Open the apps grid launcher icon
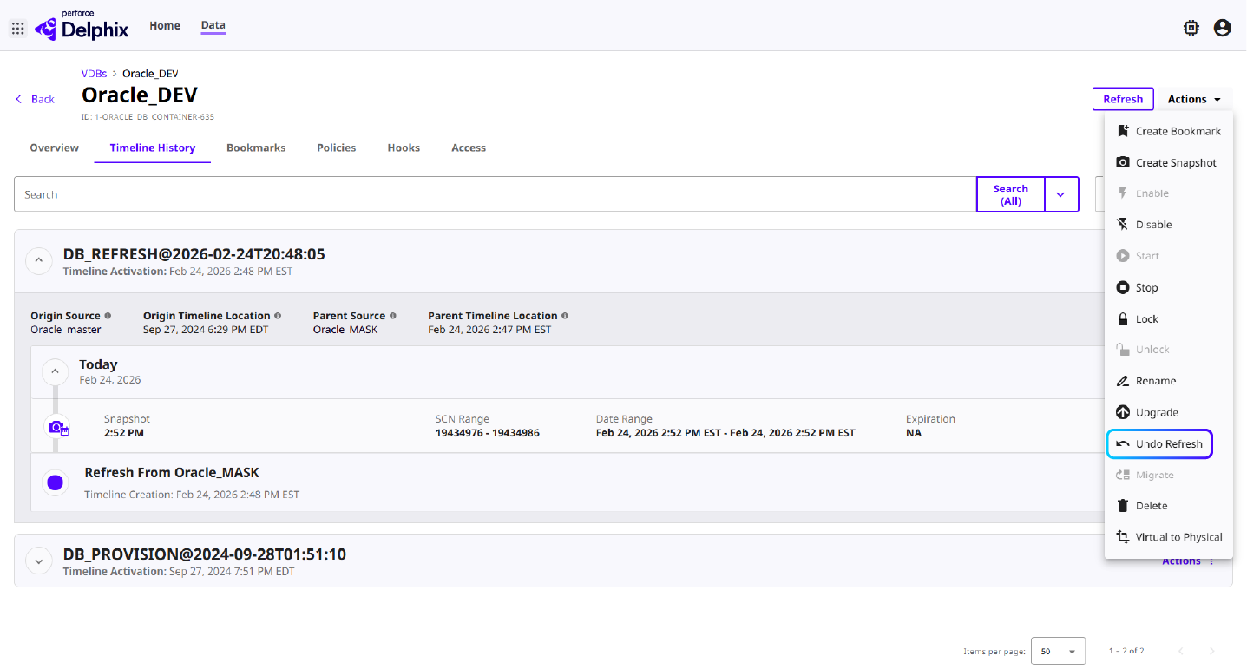Screen dimensions: 1247x669 coord(17,29)
